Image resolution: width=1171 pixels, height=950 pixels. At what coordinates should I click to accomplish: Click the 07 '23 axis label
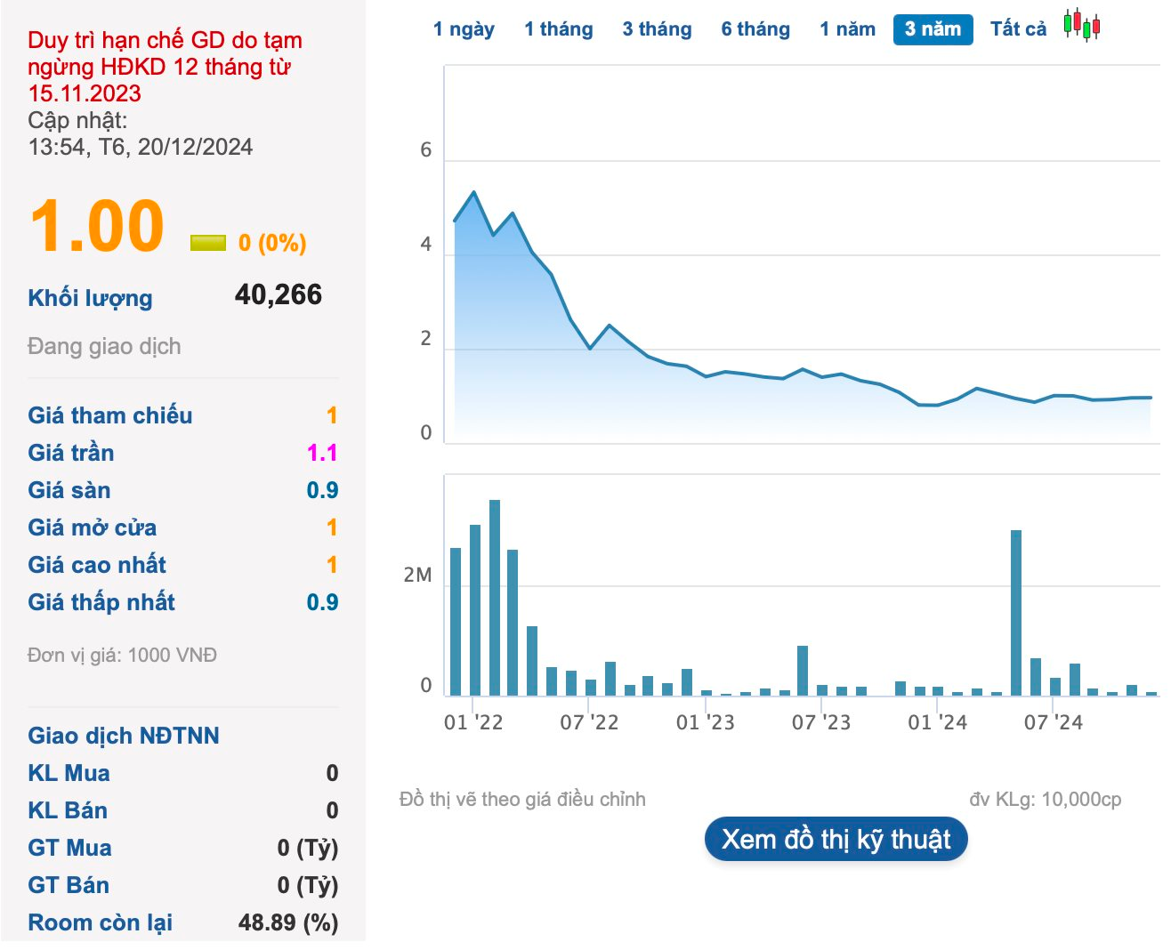pyautogui.click(x=821, y=722)
